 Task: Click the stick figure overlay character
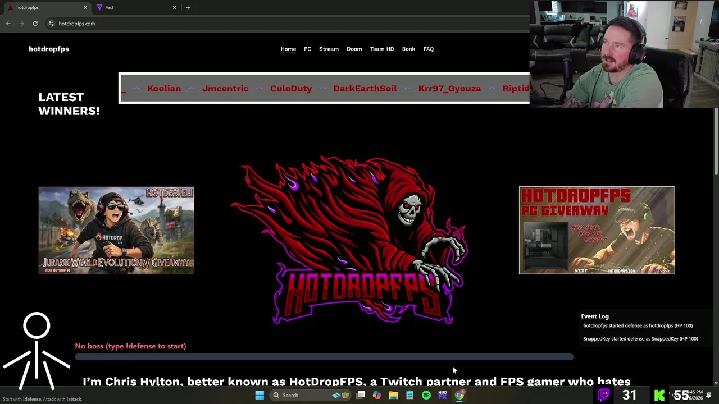pyautogui.click(x=37, y=352)
